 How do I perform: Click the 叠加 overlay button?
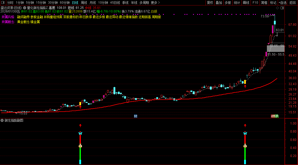(219, 3)
